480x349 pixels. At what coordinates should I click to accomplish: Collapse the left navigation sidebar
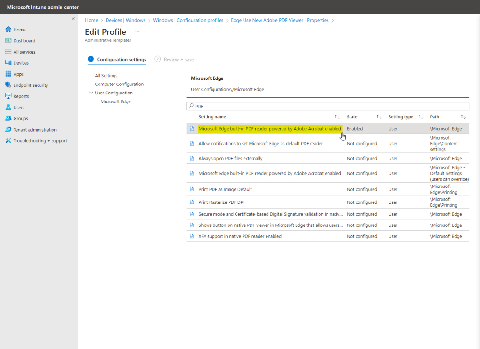[73, 19]
